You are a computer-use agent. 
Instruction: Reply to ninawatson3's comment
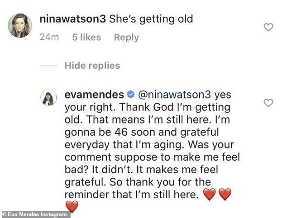[x=126, y=38]
